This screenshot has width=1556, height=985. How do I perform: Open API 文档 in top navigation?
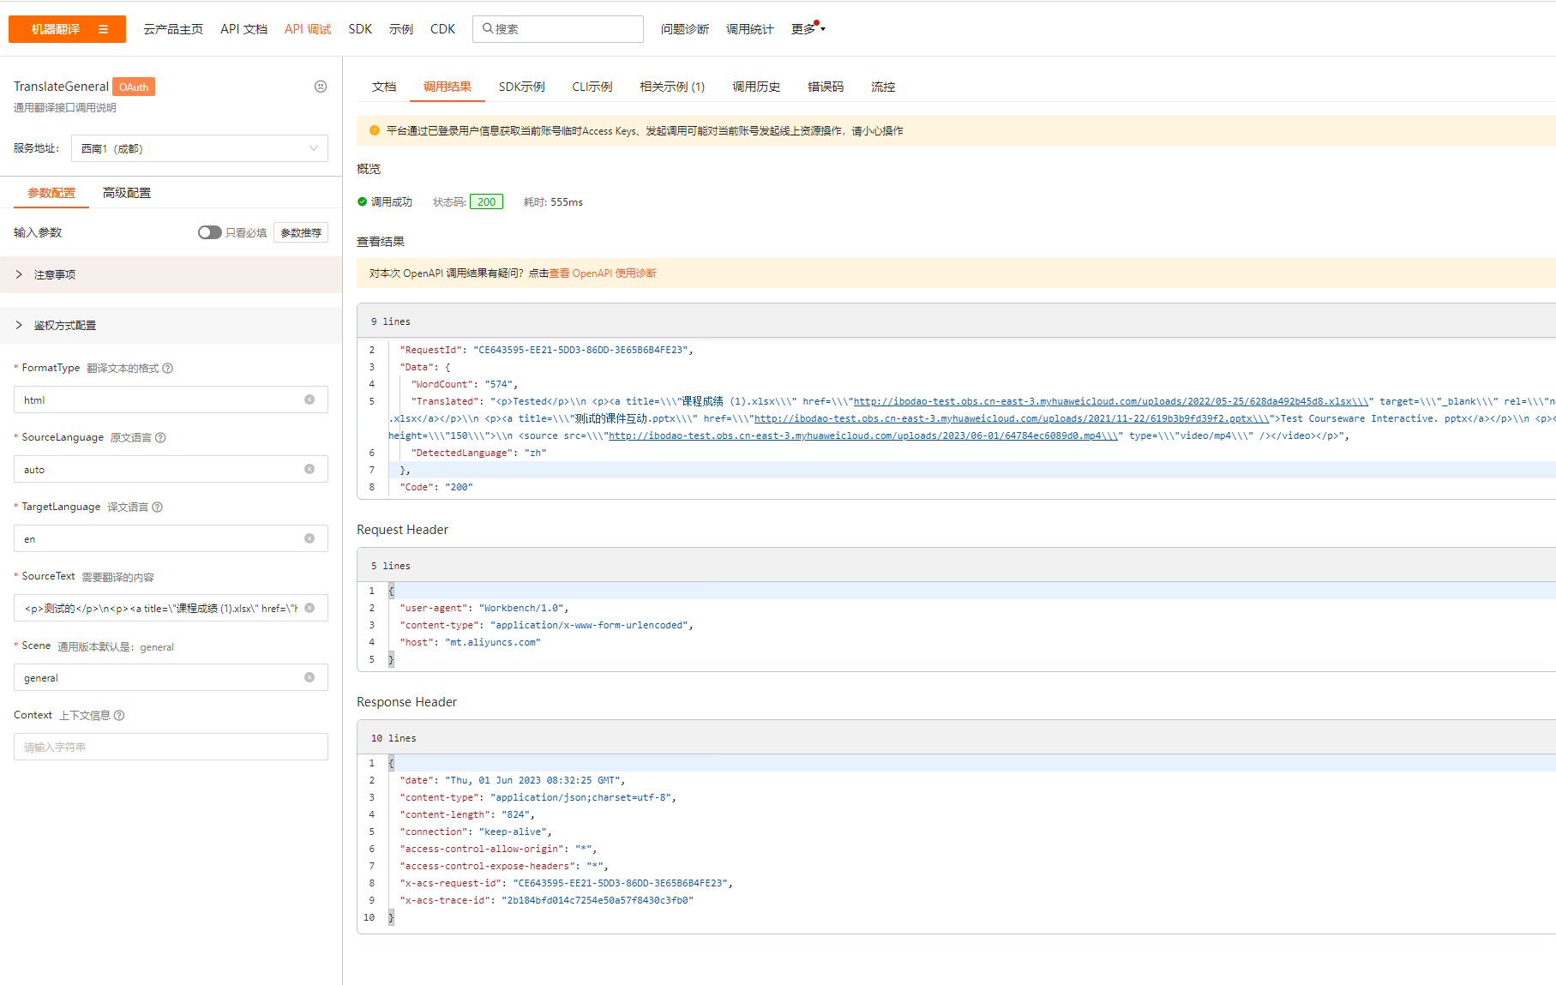click(x=243, y=29)
